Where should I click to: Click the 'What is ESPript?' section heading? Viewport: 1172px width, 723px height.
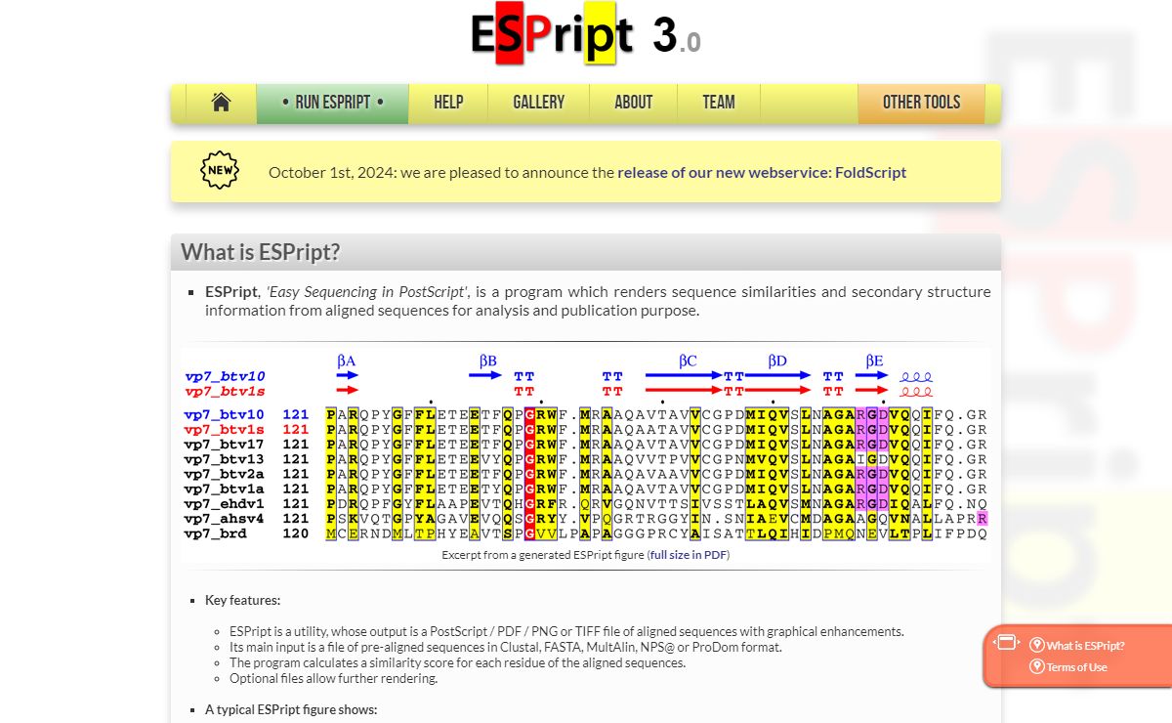click(261, 252)
